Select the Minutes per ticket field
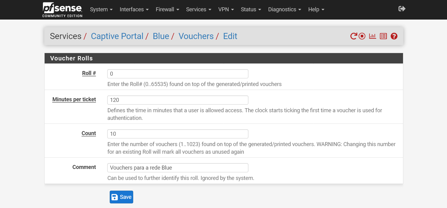 pyautogui.click(x=177, y=100)
